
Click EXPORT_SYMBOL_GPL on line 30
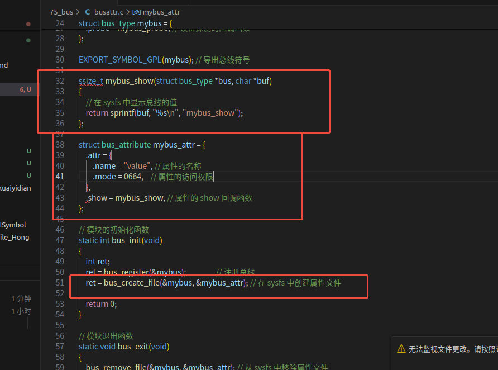tap(120, 60)
